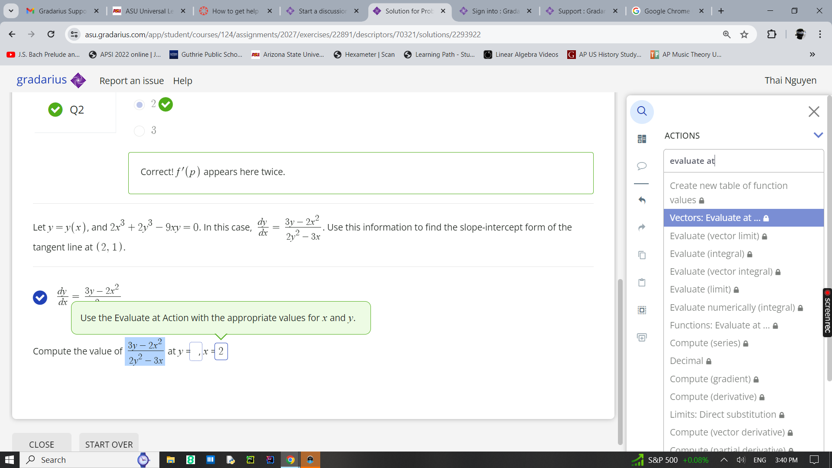Click the copy icon in the sidebar

click(x=642, y=255)
